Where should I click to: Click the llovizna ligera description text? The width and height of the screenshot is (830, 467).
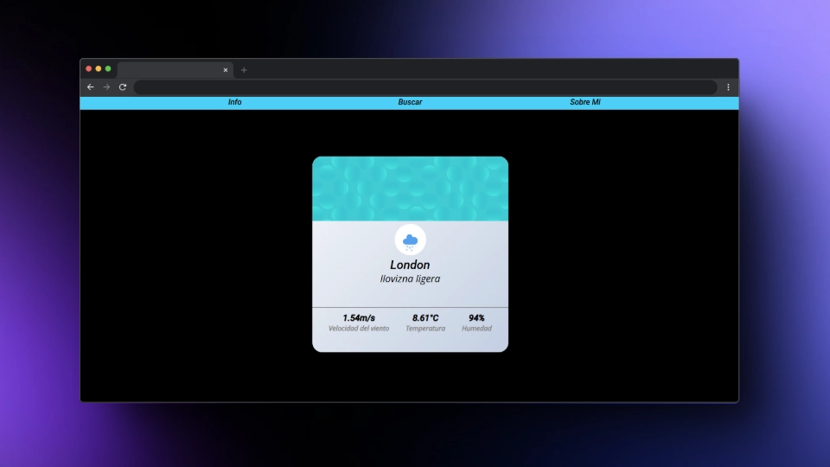click(410, 279)
